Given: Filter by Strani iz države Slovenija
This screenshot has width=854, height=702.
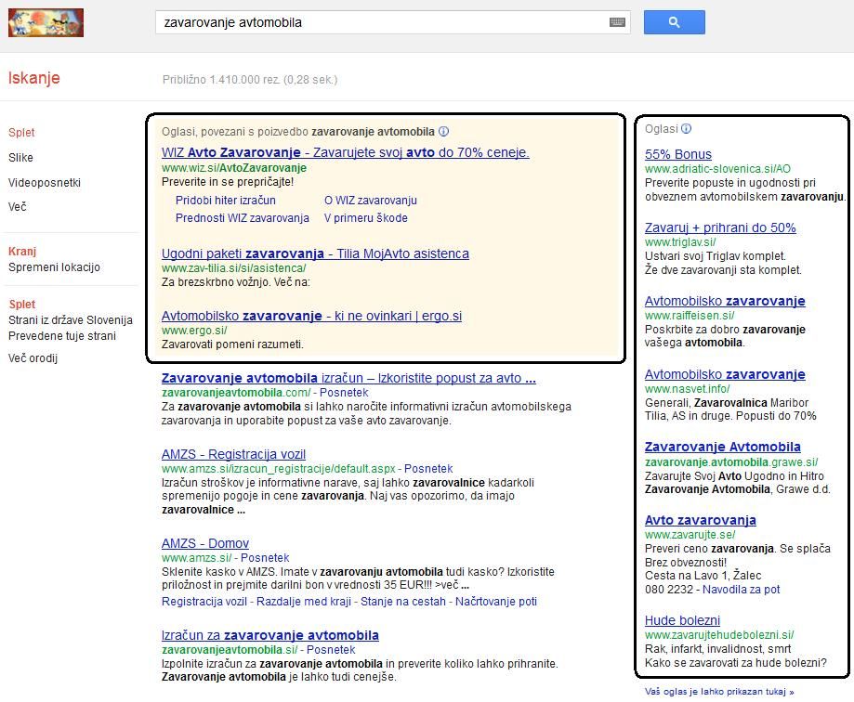Looking at the screenshot, I should 71,320.
